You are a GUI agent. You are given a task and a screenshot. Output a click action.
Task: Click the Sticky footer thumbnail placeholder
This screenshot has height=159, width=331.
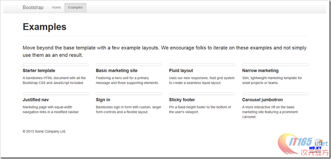pos(202,93)
